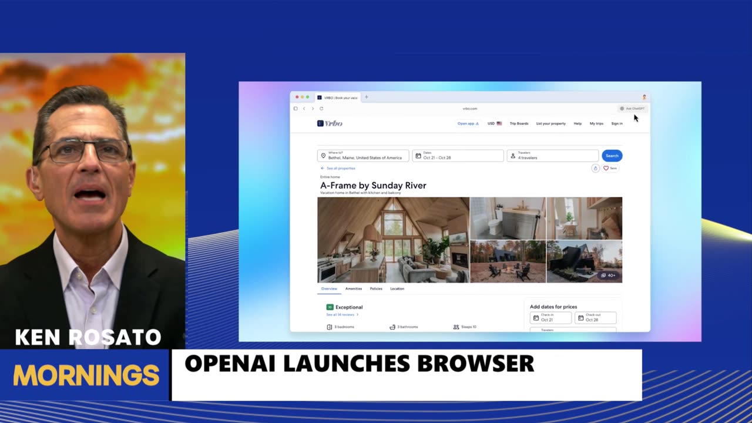Open Trip Boards
The width and height of the screenshot is (752, 423).
(519, 123)
